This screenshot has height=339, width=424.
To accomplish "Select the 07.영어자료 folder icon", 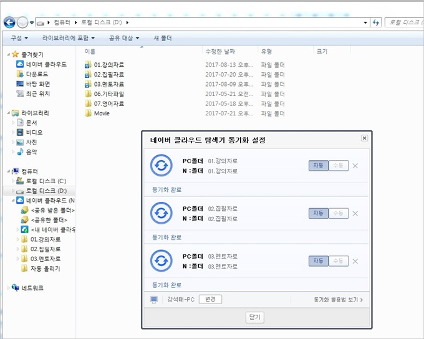I will tap(88, 103).
